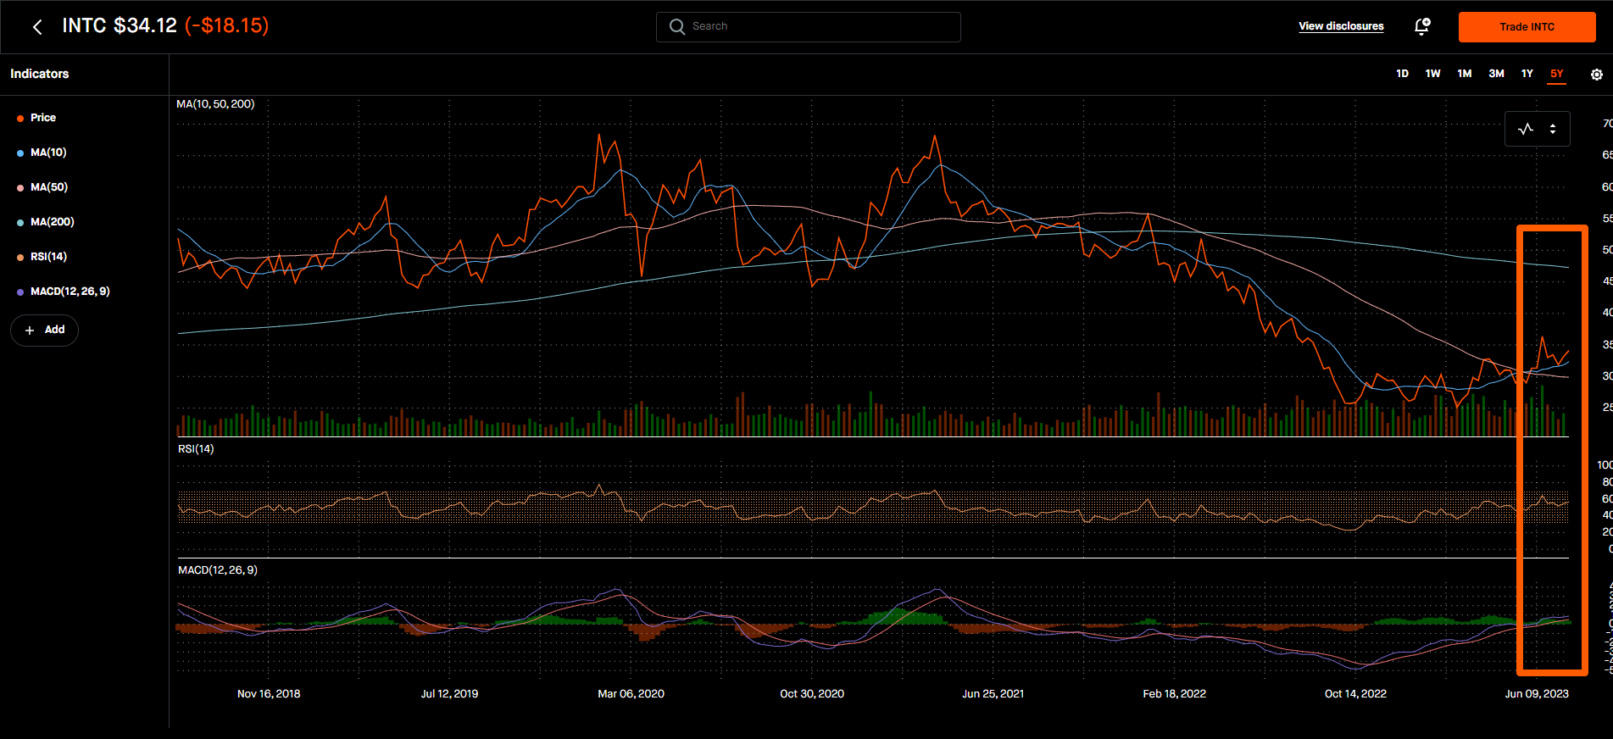Image resolution: width=1613 pixels, height=739 pixels.
Task: Open View disclosures link
Action: [1341, 26]
